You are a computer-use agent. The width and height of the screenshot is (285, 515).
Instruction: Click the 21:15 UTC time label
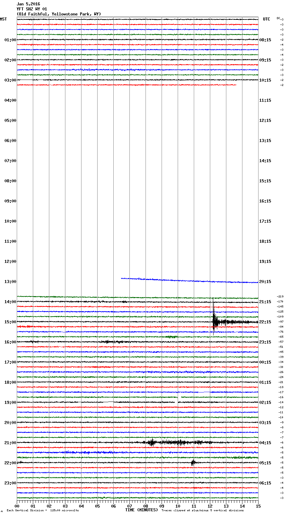click(265, 302)
